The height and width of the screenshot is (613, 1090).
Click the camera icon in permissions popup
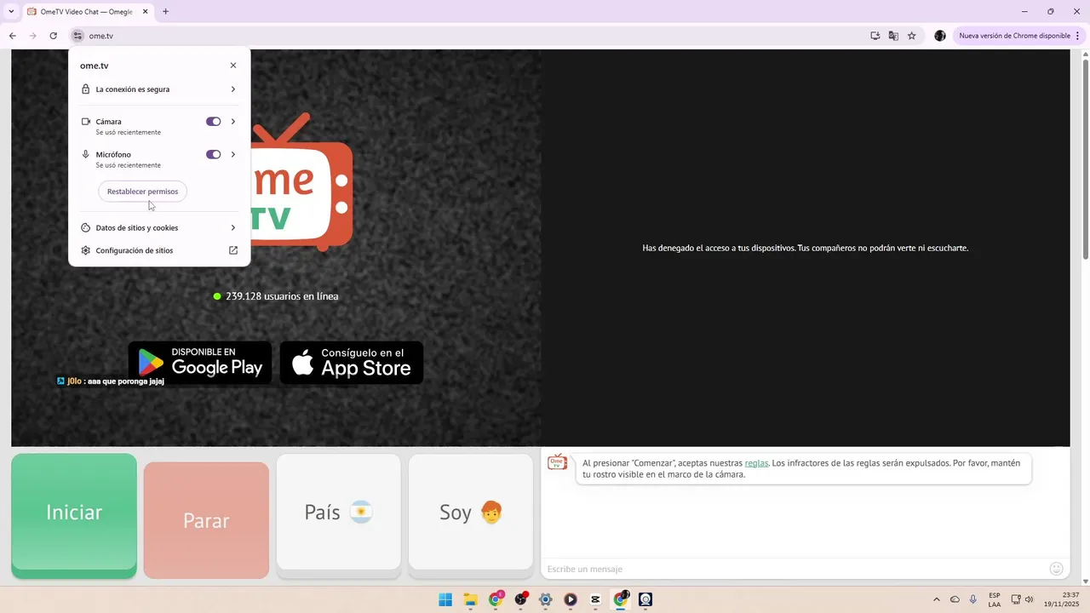(86, 122)
